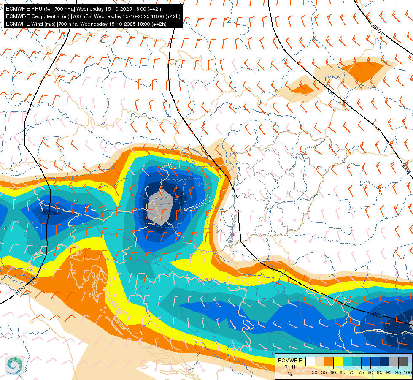The width and height of the screenshot is (413, 380).
Task: Click the ECMWF-E label in legend
Action: point(290,361)
